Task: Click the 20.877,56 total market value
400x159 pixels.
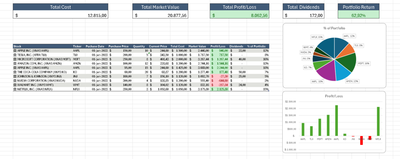Action: coord(160,15)
